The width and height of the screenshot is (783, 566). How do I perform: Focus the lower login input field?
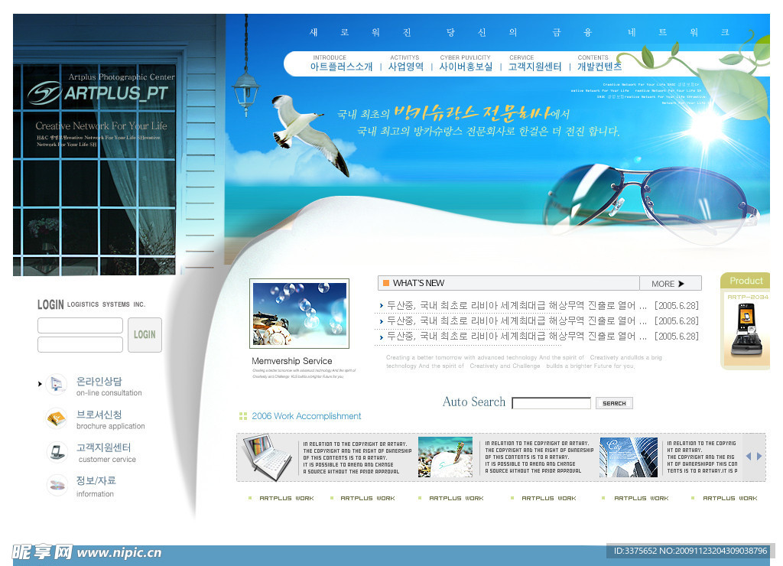point(80,344)
